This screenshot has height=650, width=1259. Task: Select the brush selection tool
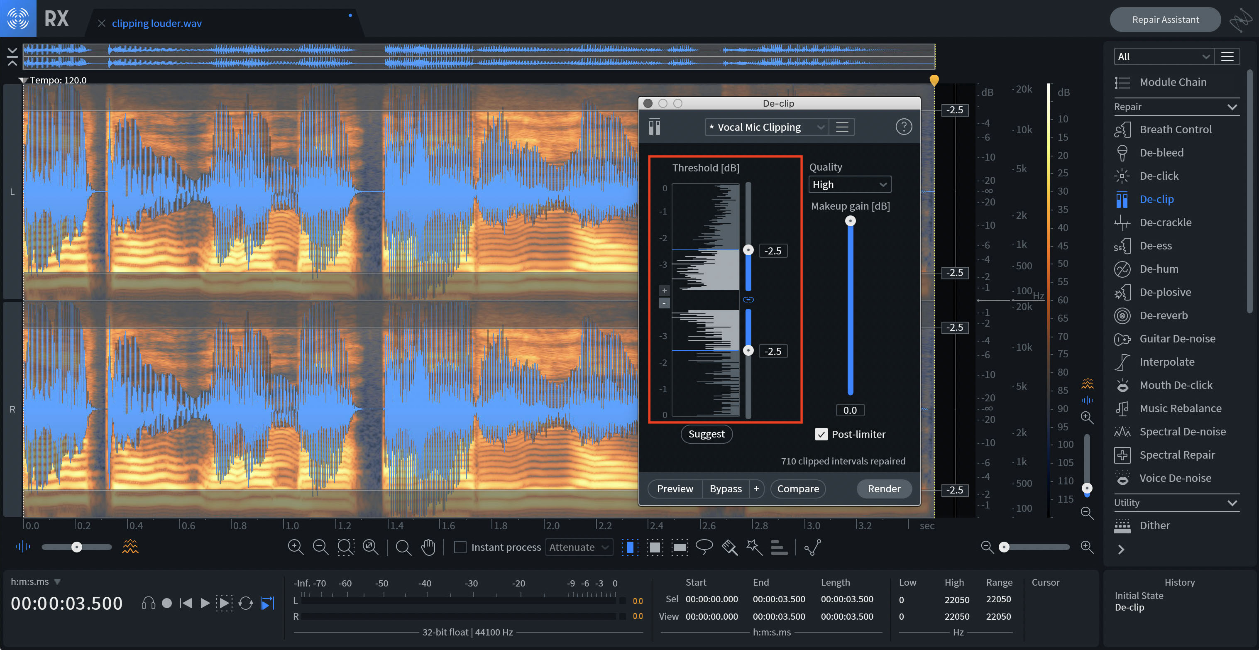pyautogui.click(x=729, y=547)
